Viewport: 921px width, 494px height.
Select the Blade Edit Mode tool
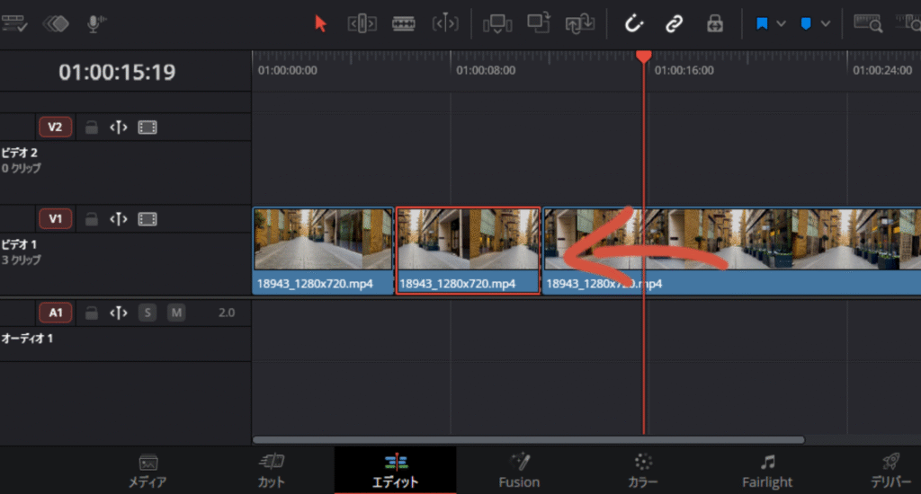[404, 24]
